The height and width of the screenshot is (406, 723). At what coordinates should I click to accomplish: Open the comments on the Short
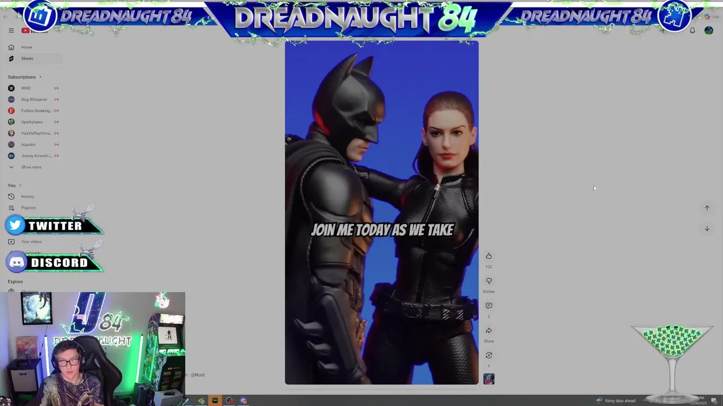pos(489,306)
